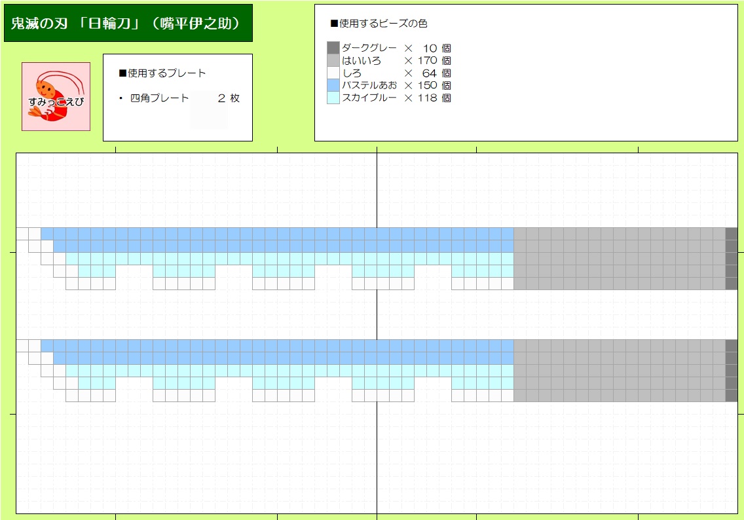Click the bead count 10 個
Viewport: 744px width, 520px height.
point(437,48)
